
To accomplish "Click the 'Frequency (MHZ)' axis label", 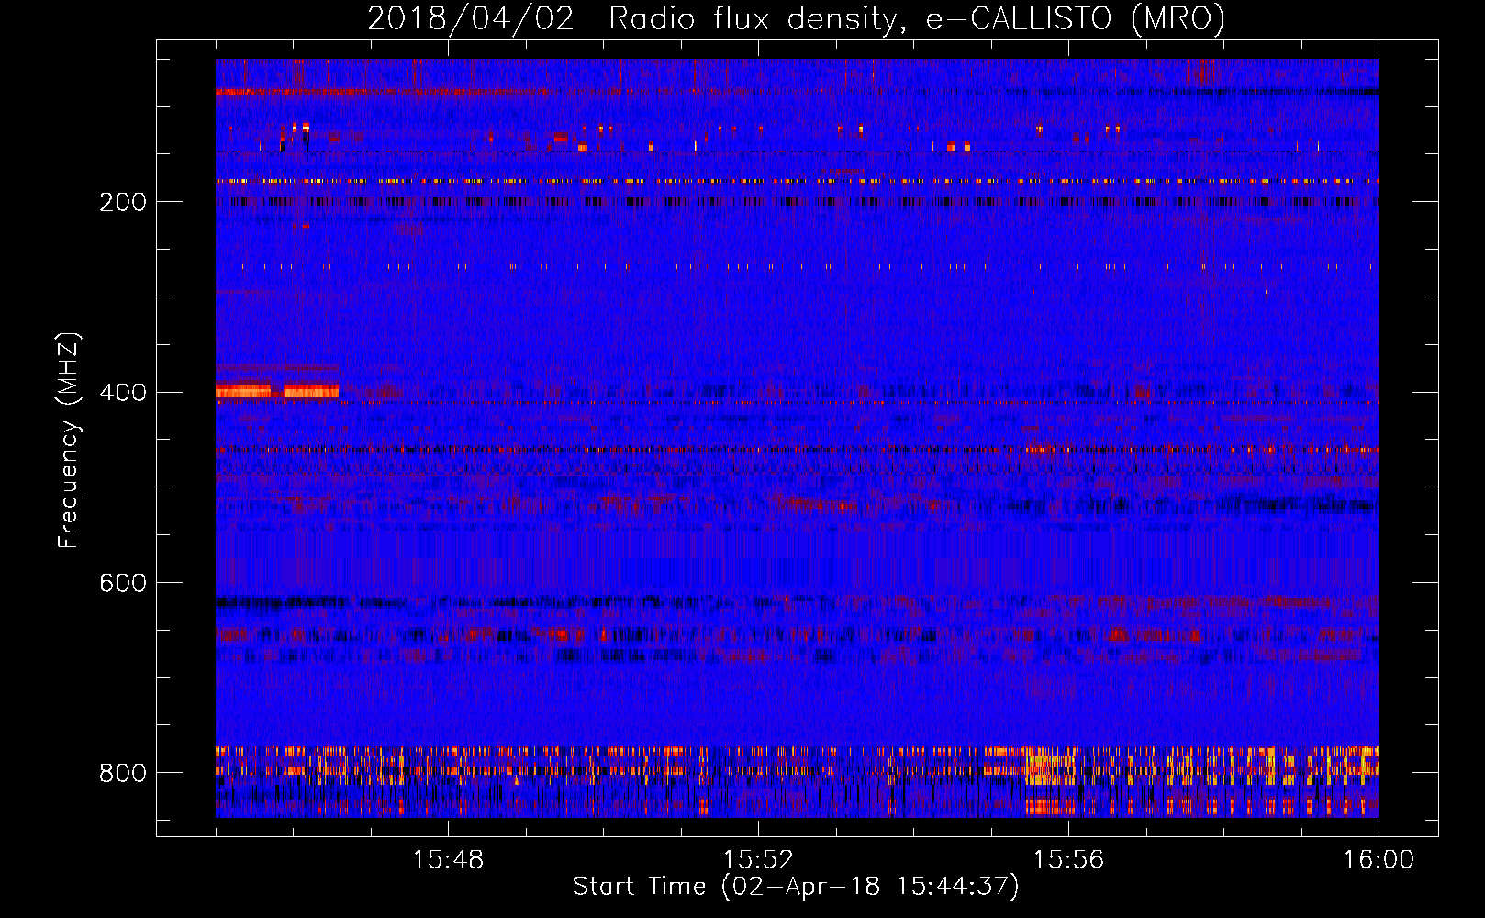I will tap(69, 441).
